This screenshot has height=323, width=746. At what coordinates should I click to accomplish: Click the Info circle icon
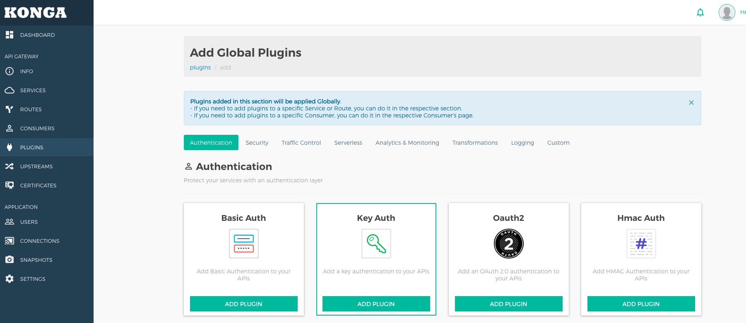point(10,71)
